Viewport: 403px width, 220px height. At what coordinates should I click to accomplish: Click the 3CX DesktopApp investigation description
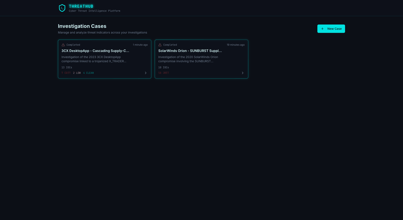coord(94,59)
